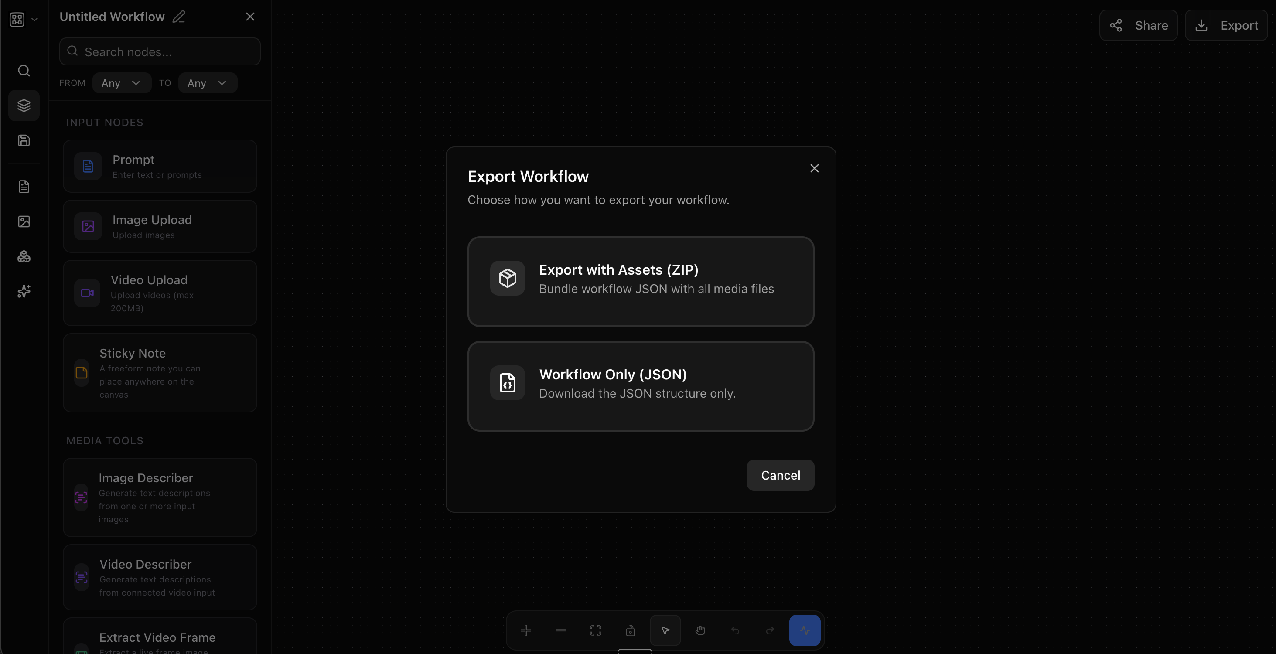Select the hand pan tool

700,630
